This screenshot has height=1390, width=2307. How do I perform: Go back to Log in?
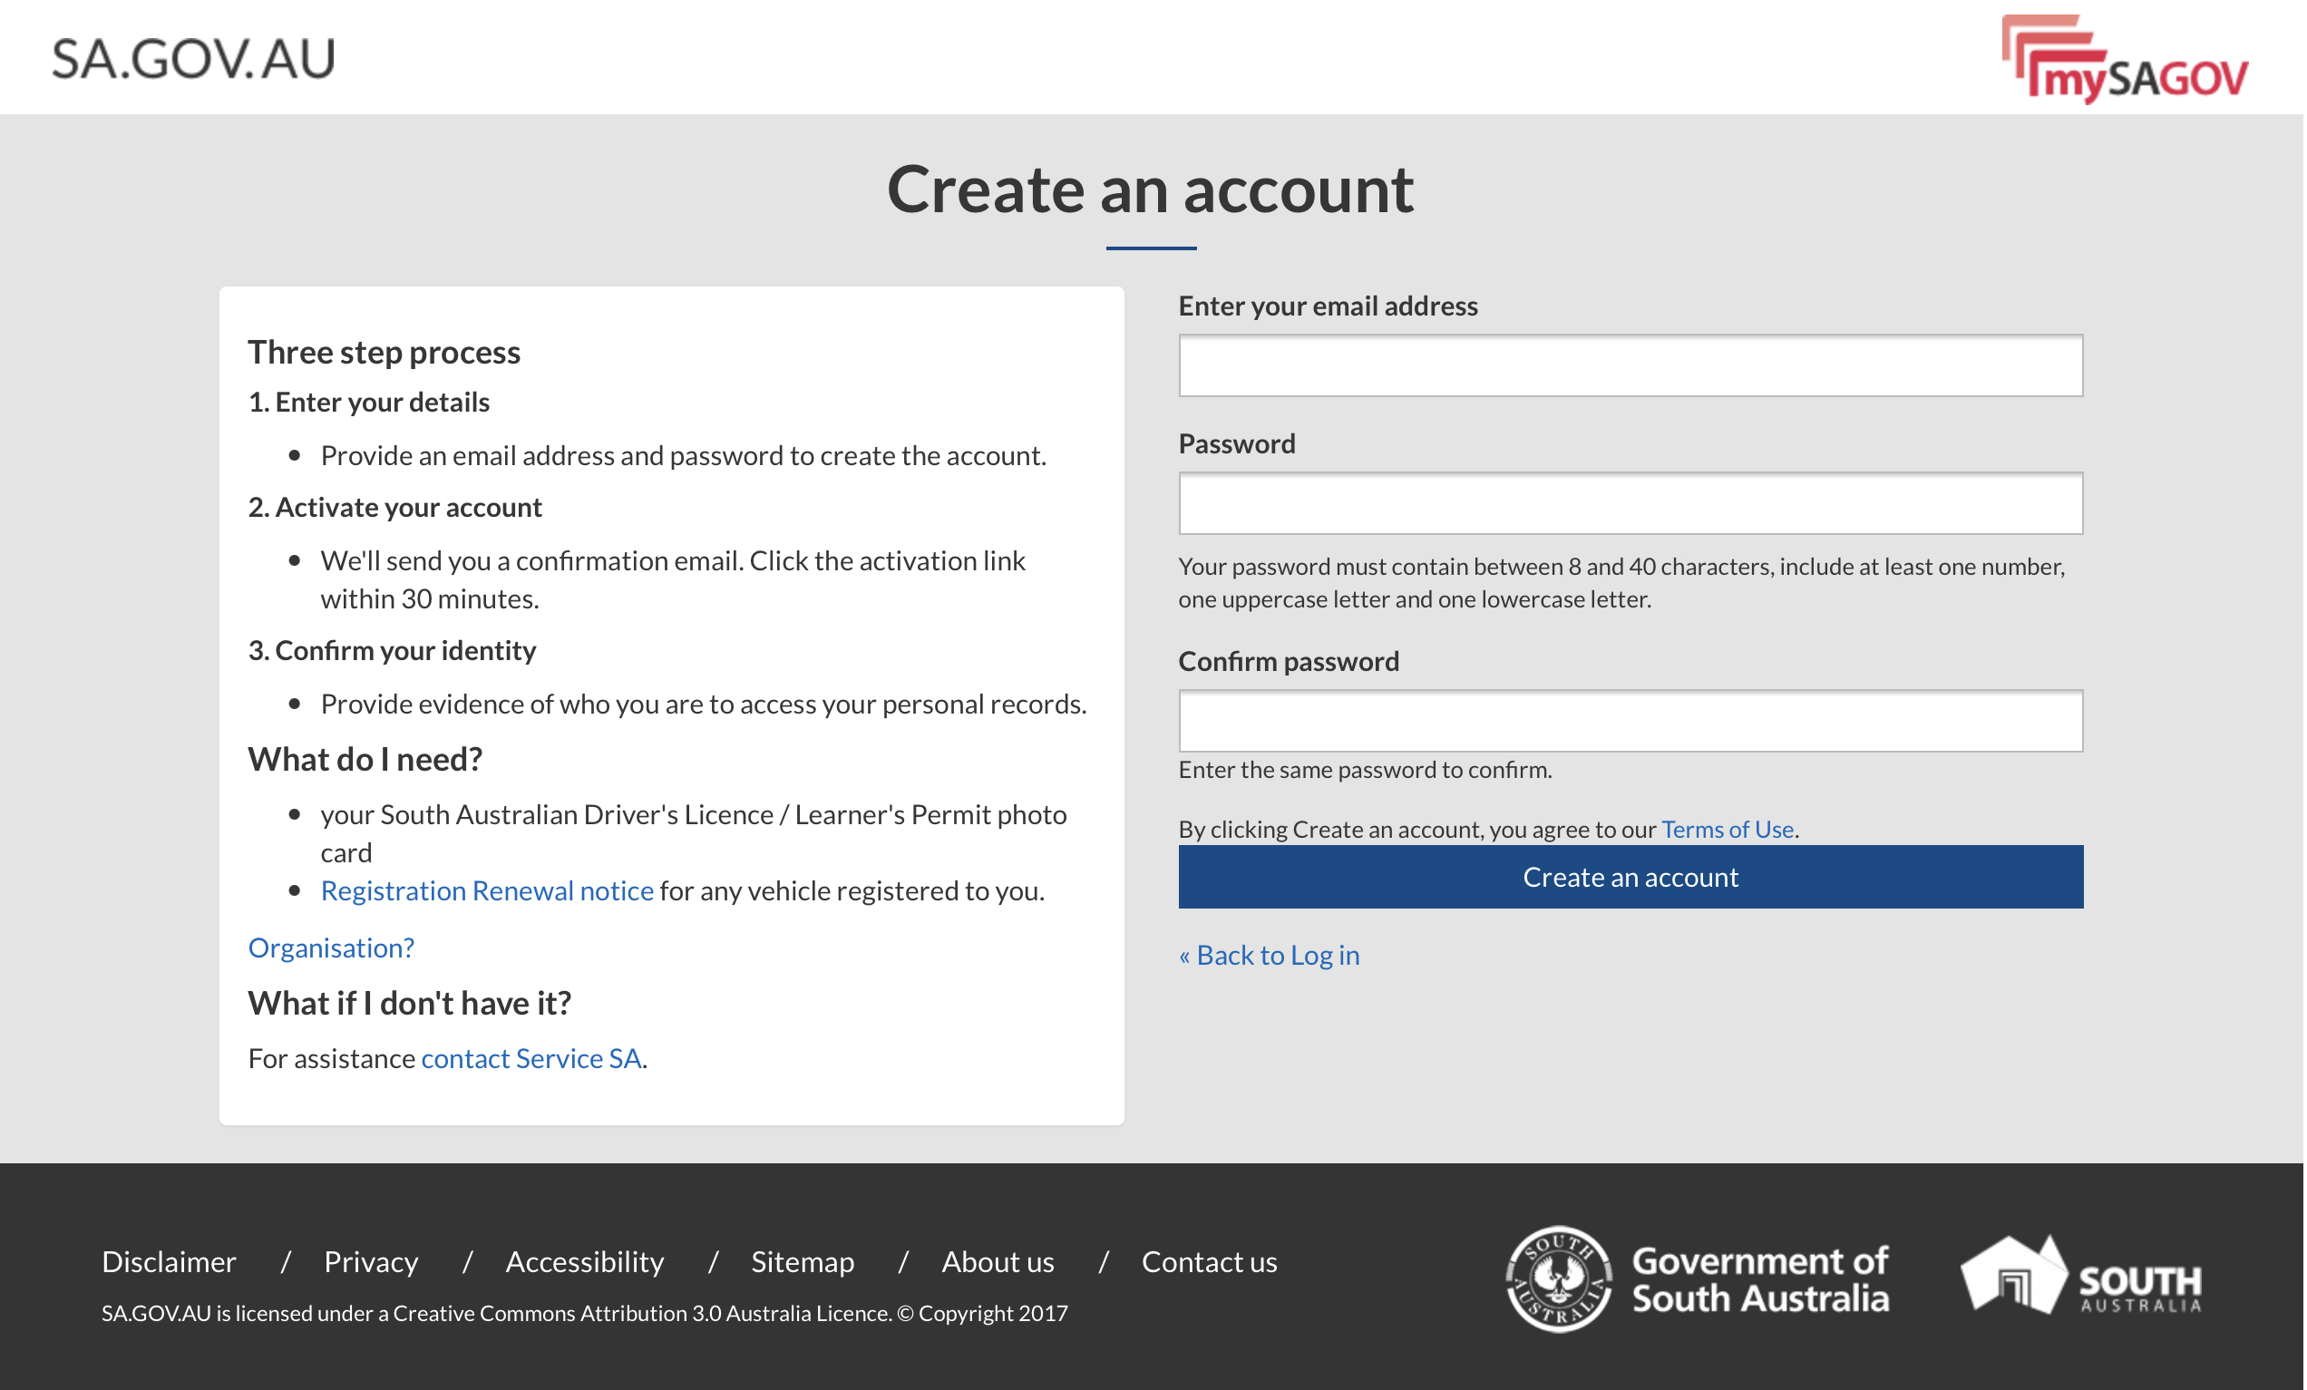[1270, 956]
